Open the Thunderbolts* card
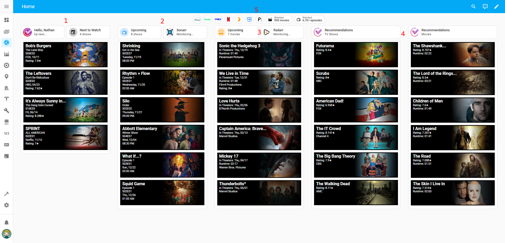Image resolution: width=505 pixels, height=243 pixels. pos(259,193)
